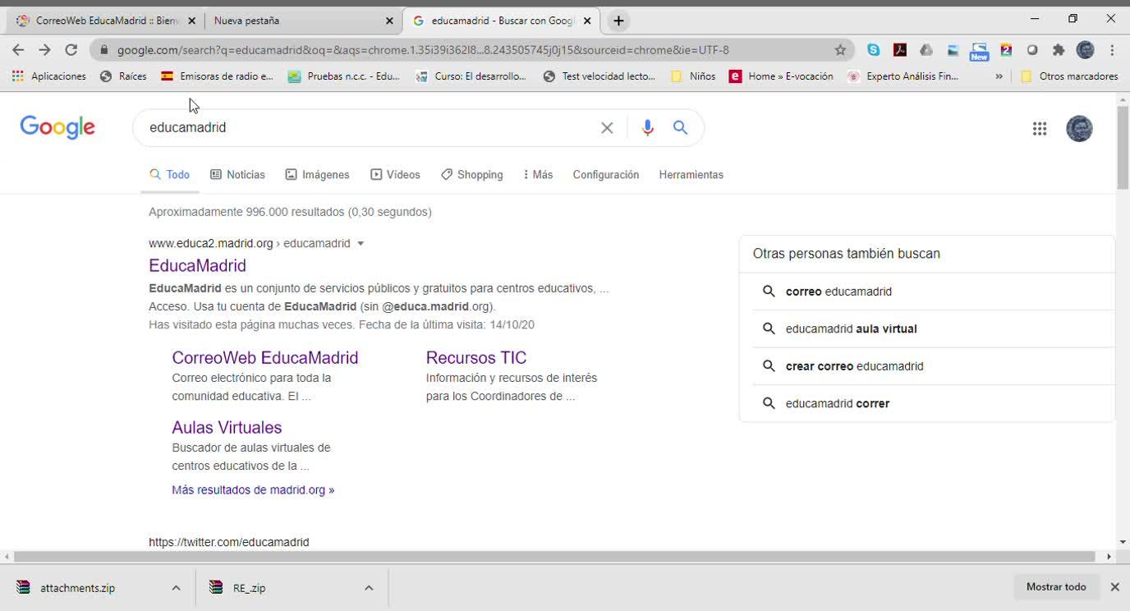1130x611 pixels.
Task: Open the CorreoWeb EducaMadrid sitelink
Action: coord(264,358)
